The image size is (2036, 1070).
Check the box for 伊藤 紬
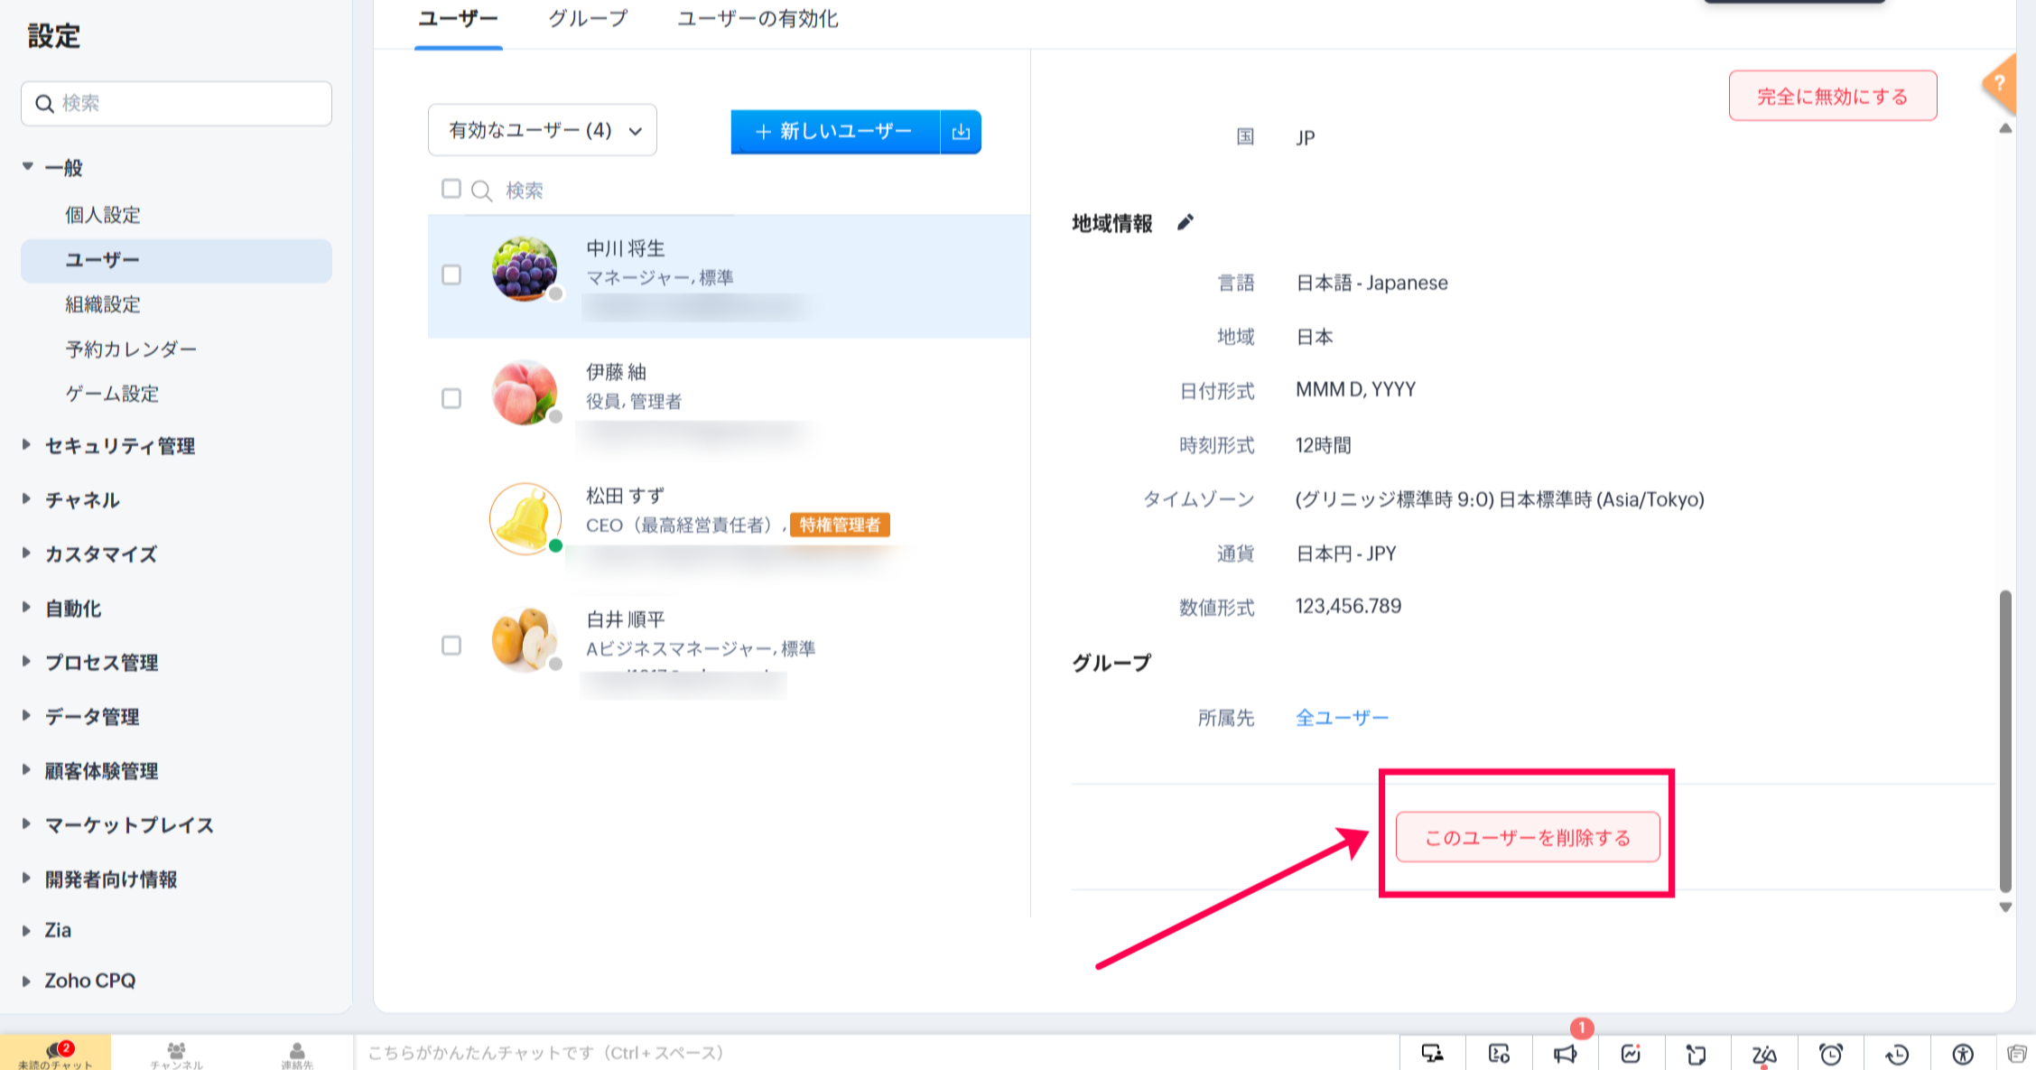click(451, 398)
